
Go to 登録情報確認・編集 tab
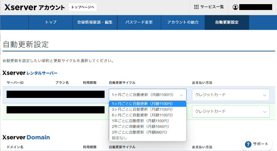(x=95, y=22)
